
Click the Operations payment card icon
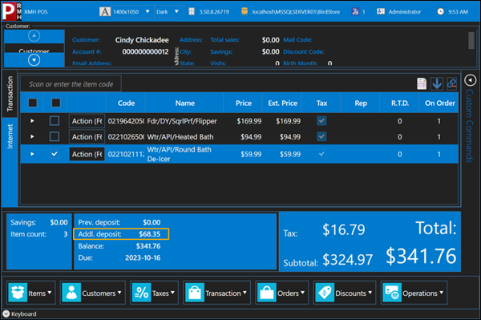(x=392, y=293)
